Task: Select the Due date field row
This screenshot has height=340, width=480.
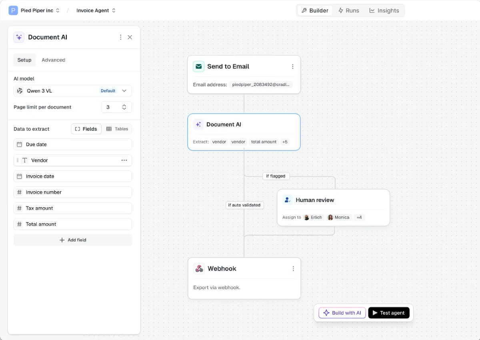Action: tap(73, 144)
